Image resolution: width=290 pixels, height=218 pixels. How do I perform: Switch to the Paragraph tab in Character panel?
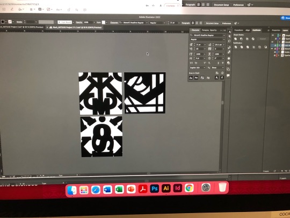coord(205,30)
